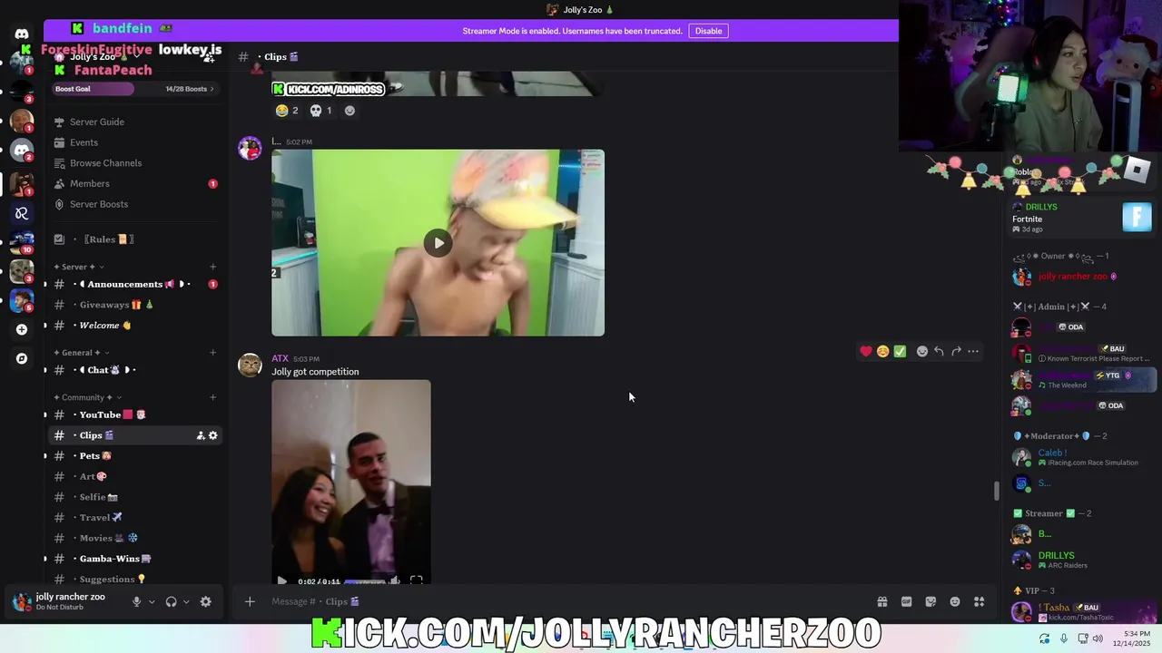Go to Chat channel
The image size is (1162, 653).
click(136, 370)
